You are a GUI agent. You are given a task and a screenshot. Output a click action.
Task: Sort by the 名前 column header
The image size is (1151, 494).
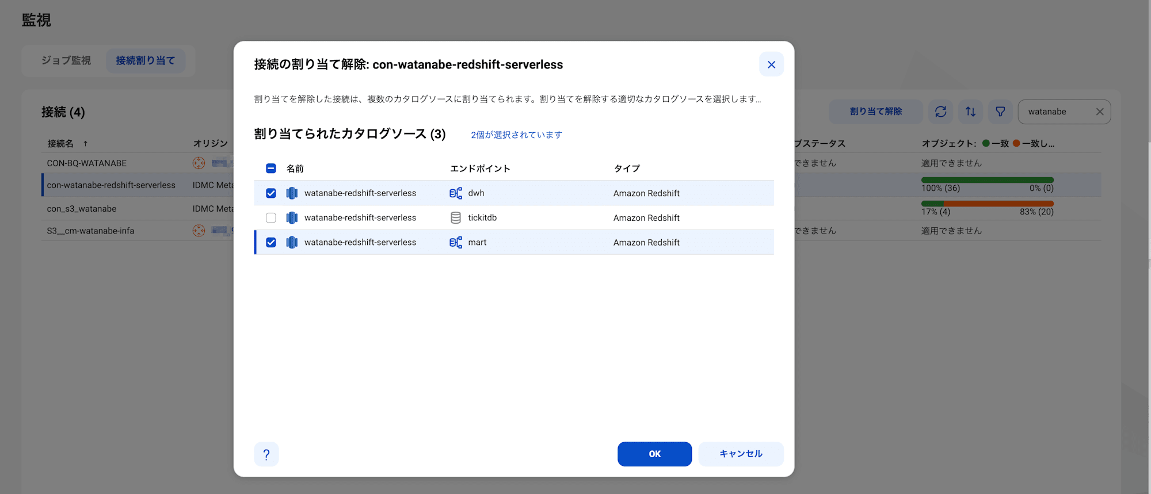tap(295, 169)
